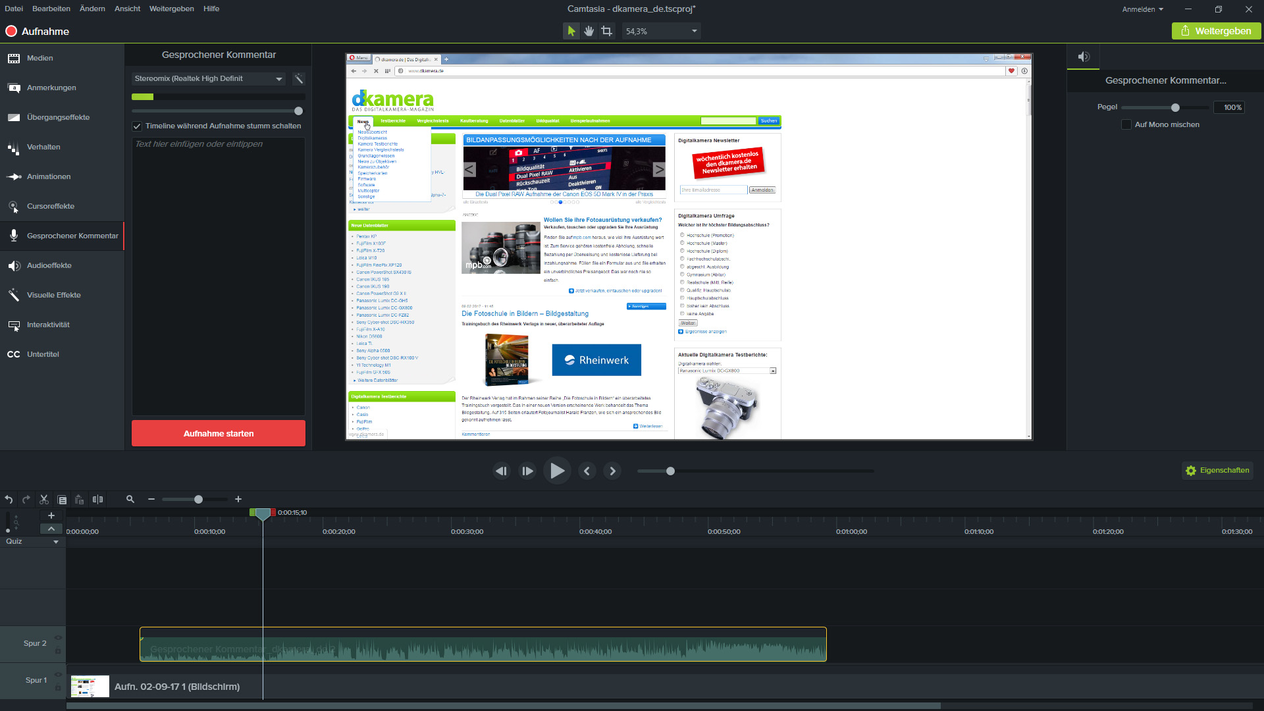
Task: Select the hand pan tool
Action: pyautogui.click(x=589, y=31)
